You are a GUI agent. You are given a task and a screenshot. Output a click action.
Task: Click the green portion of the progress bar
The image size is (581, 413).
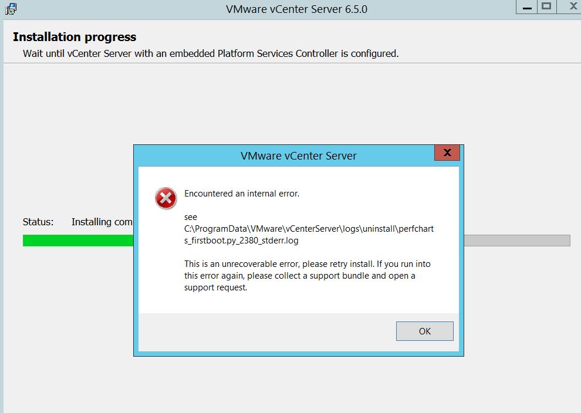click(78, 241)
